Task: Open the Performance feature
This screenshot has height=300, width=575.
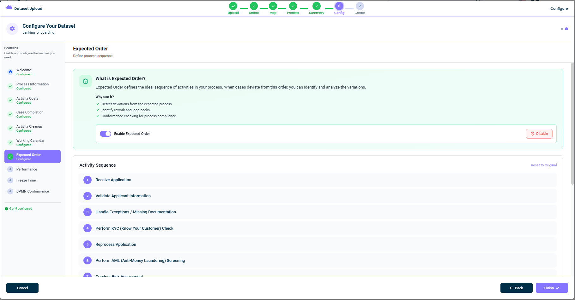Action: pyautogui.click(x=33, y=169)
